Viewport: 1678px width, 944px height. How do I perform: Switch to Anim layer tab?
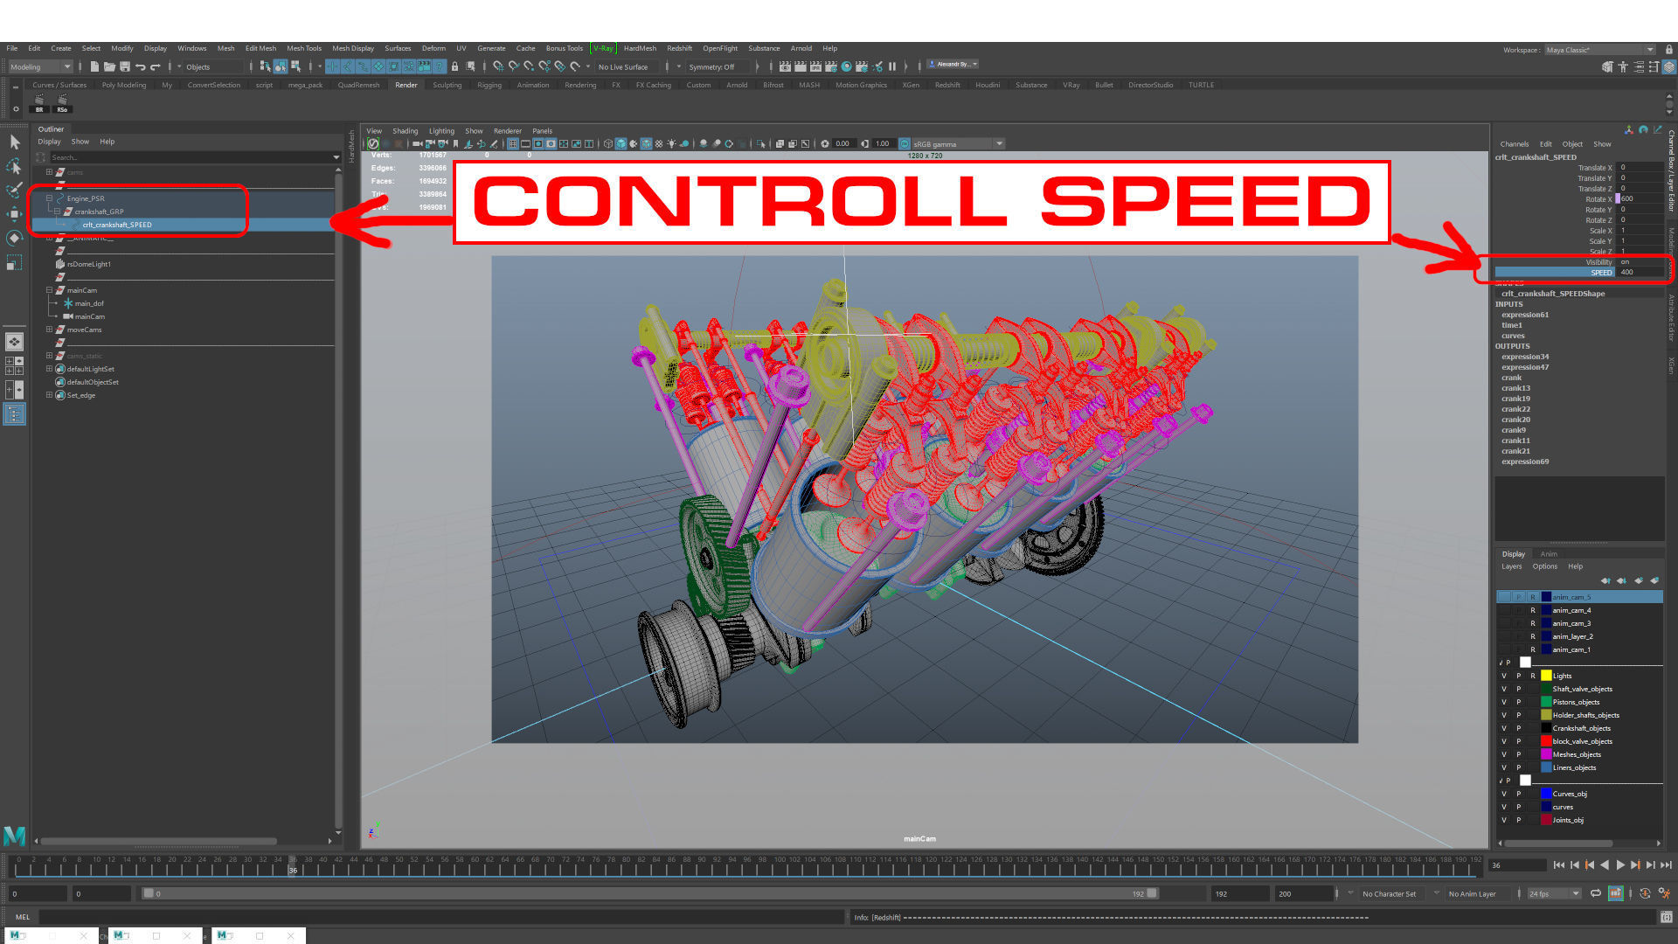1549,554
